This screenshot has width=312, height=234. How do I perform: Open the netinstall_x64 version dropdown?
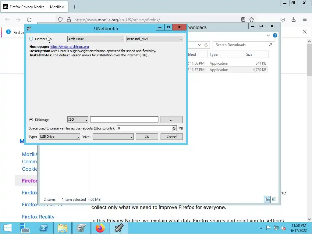click(154, 39)
